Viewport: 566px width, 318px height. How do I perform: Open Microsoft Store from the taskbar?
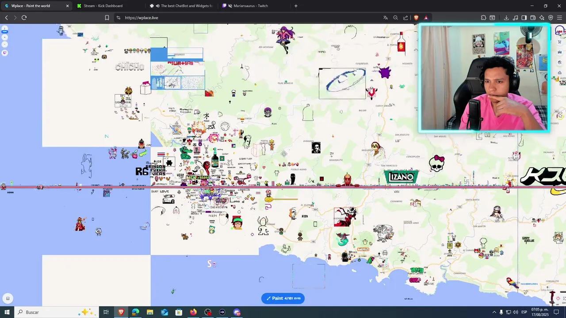179,312
